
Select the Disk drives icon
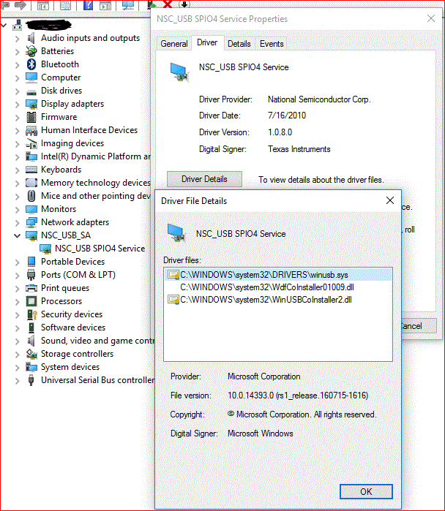click(31, 91)
